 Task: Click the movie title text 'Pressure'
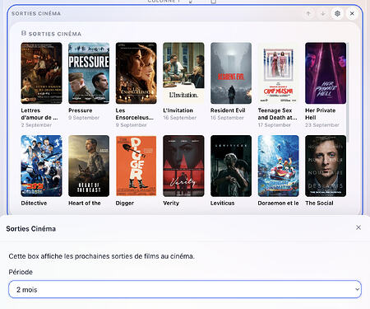pos(81,110)
